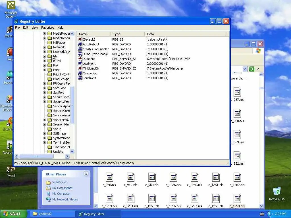Screen dimensions: 291x218
Task: Open the Help menu
Action: [x=60, y=28]
